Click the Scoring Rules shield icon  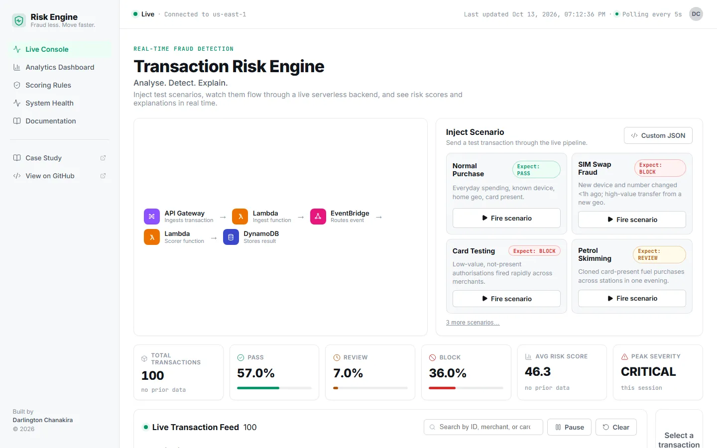coord(17,85)
